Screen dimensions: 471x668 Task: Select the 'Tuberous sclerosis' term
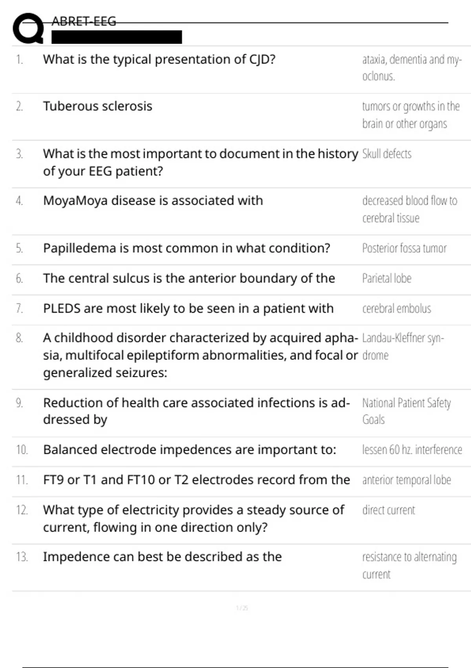(98, 106)
